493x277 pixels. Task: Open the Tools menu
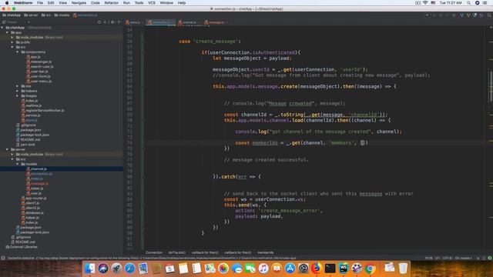click(x=139, y=3)
